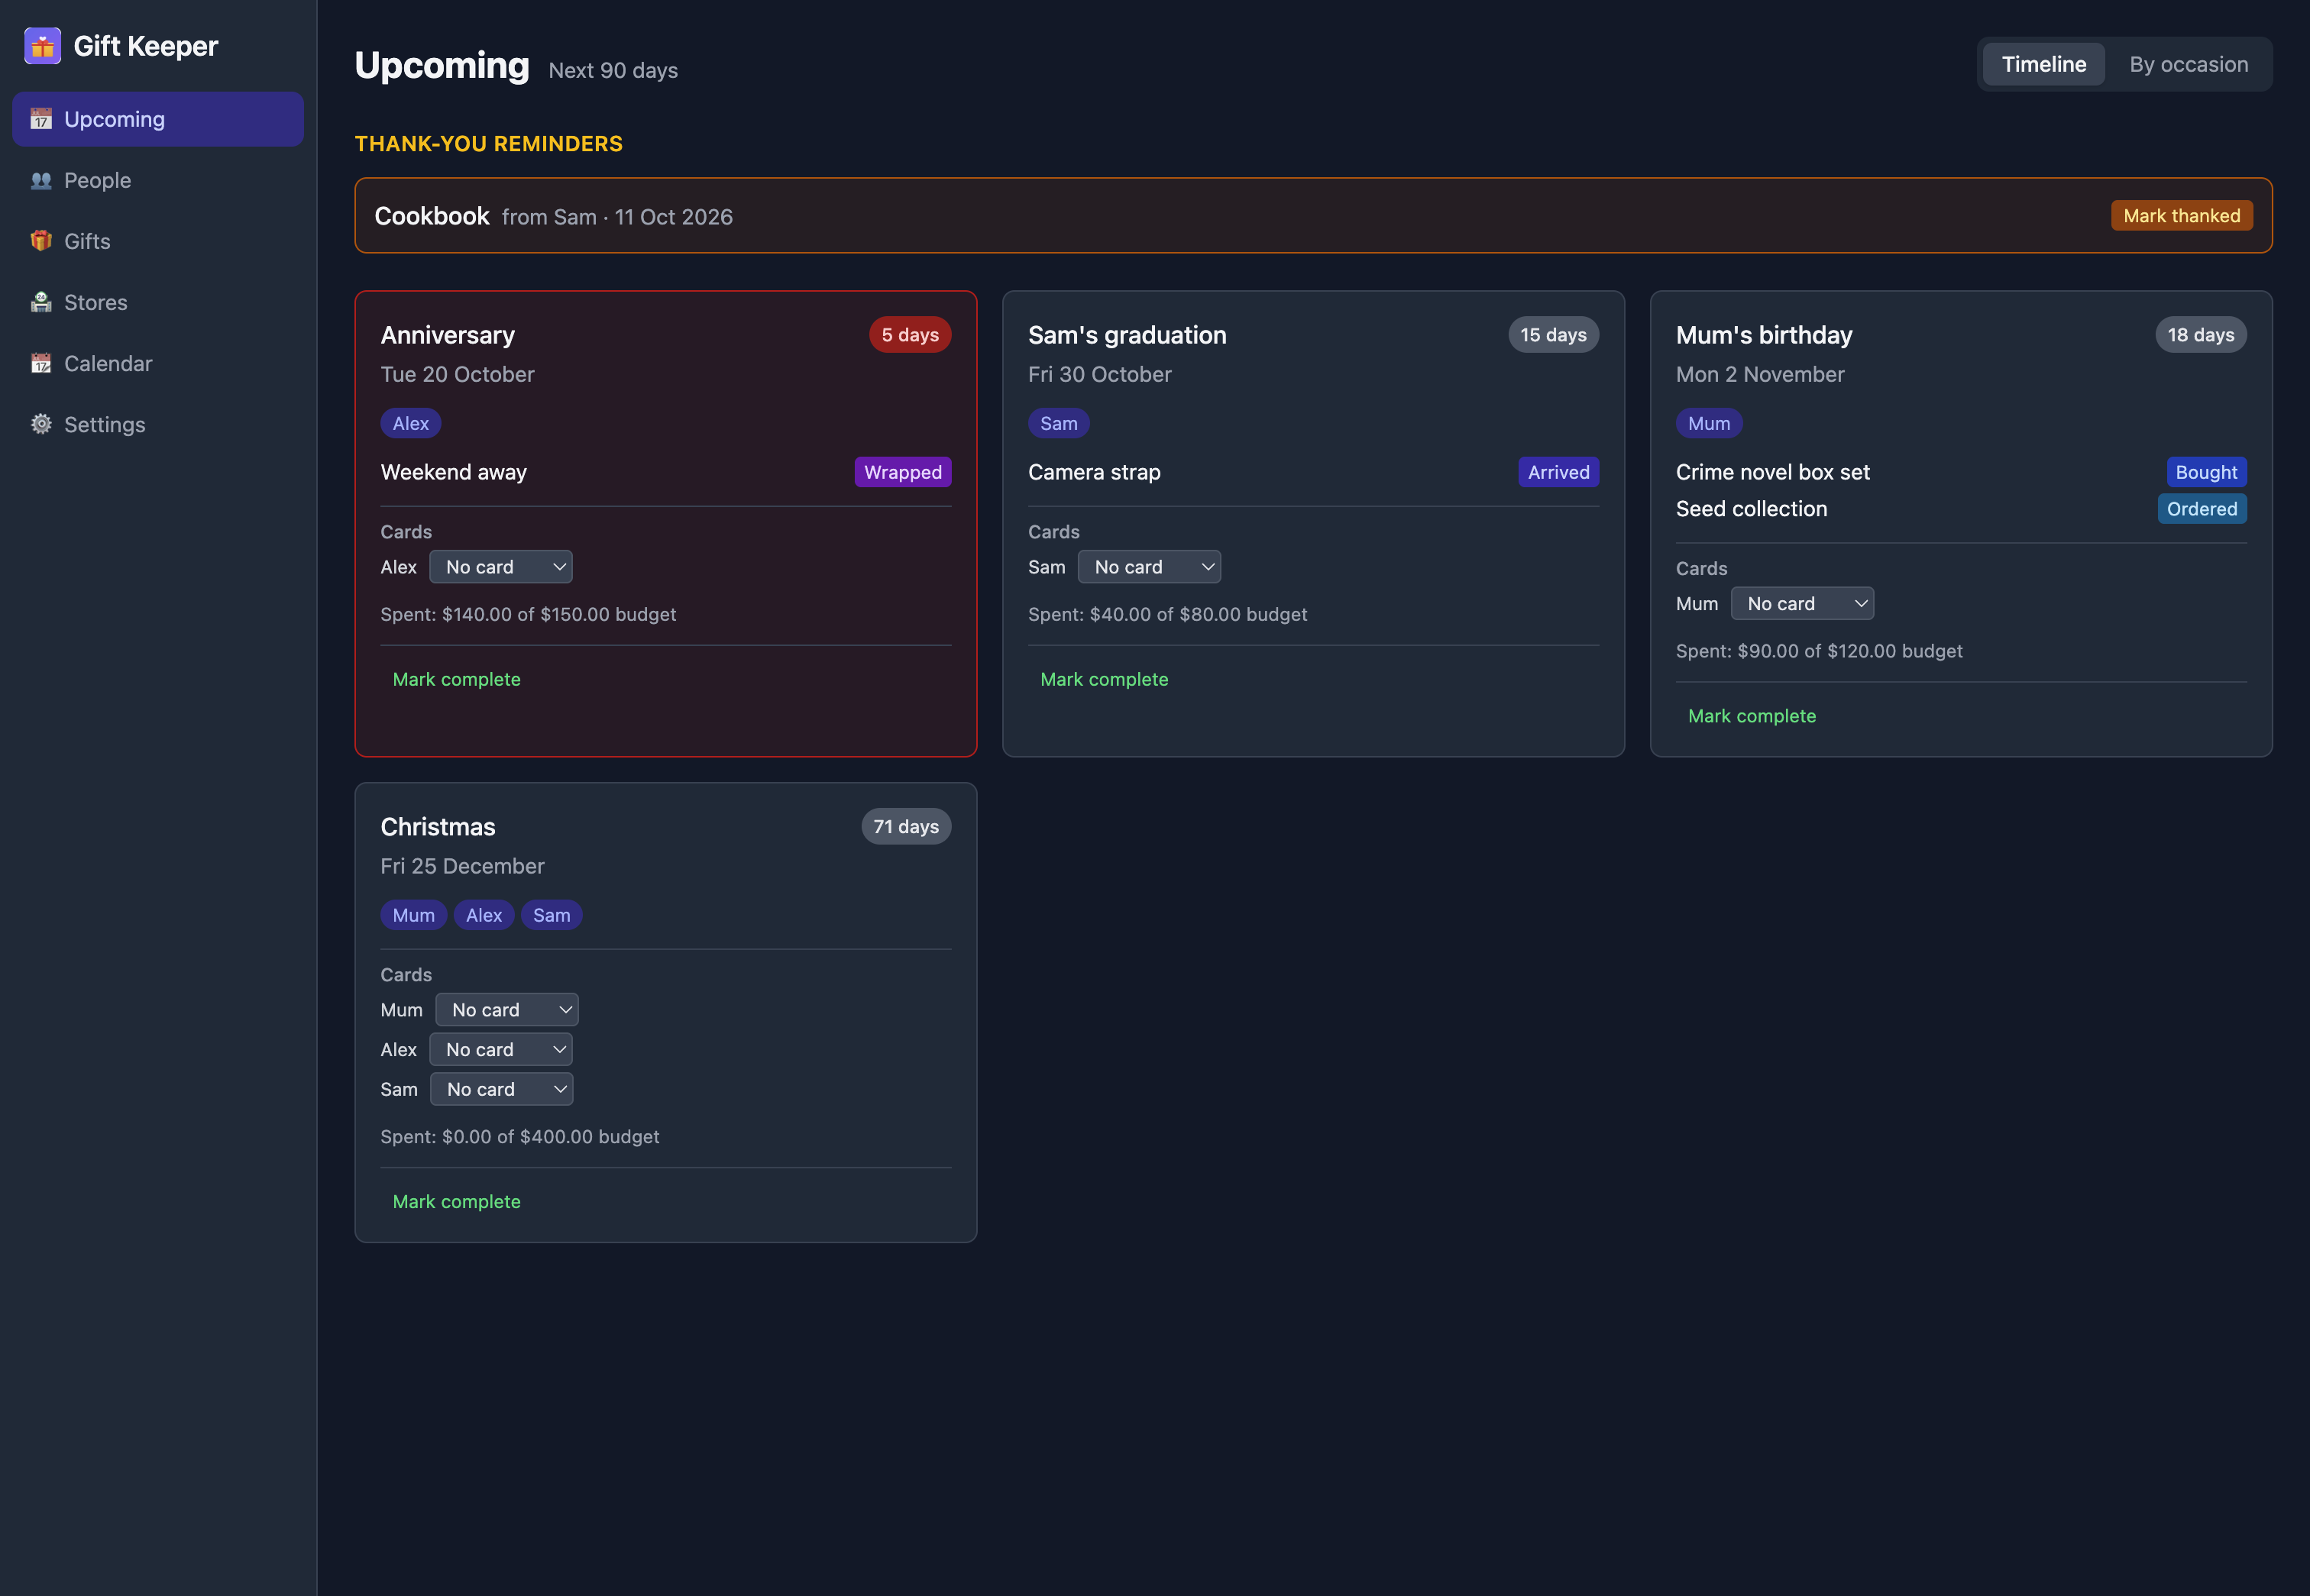Click the 'Seed collection' gift text

[1751, 509]
